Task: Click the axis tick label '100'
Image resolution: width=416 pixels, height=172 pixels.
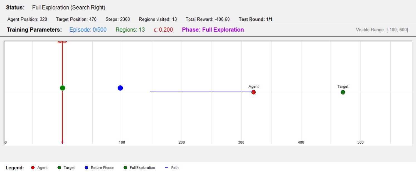Action: [122, 142]
